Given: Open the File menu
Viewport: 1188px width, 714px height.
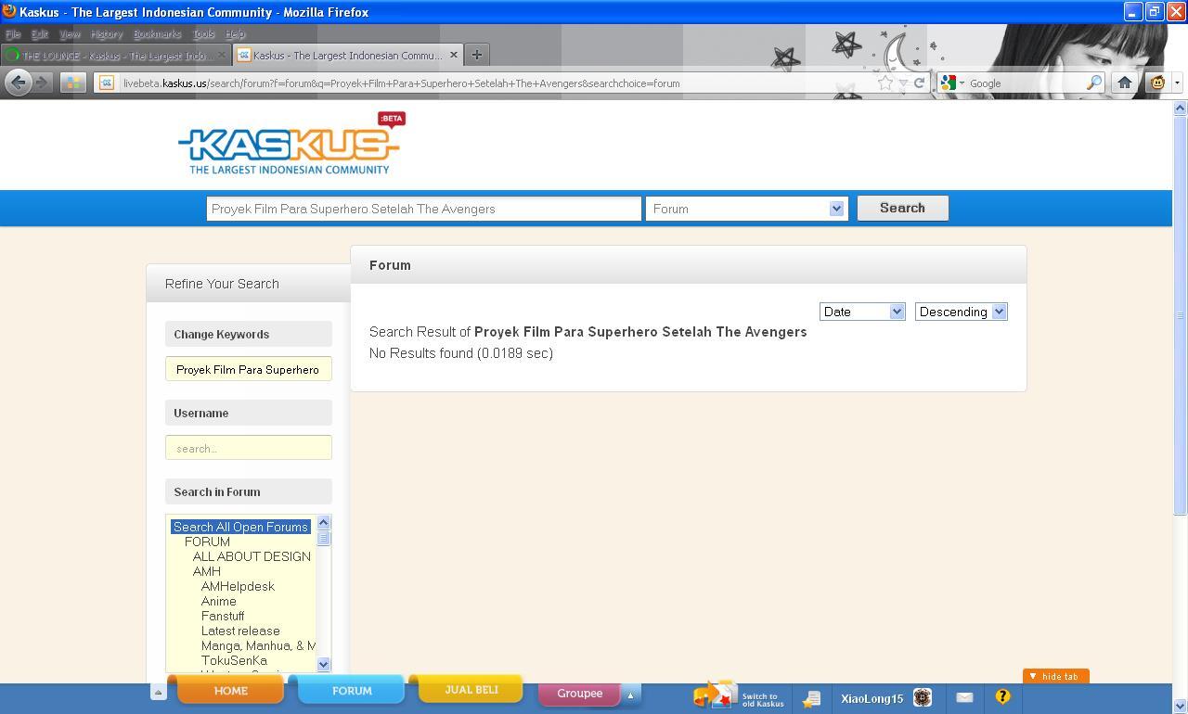Looking at the screenshot, I should click(x=13, y=33).
